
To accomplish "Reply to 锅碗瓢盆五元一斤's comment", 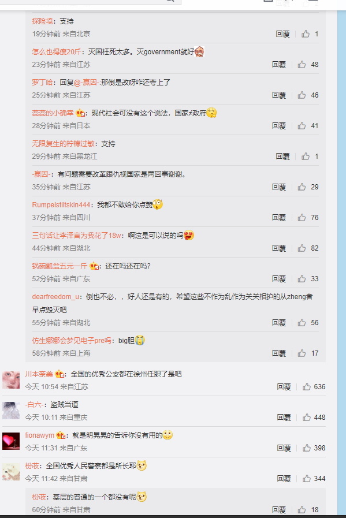I will coord(279,279).
